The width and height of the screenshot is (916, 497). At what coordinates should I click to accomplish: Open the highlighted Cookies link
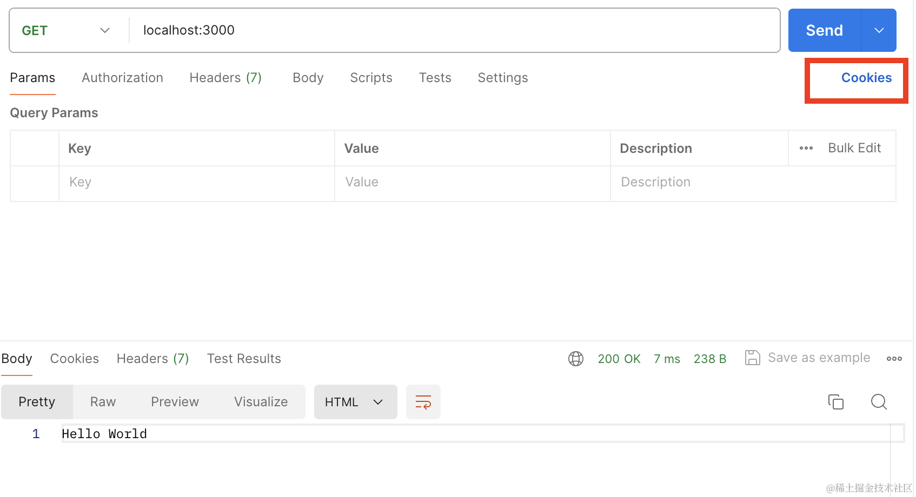point(866,78)
